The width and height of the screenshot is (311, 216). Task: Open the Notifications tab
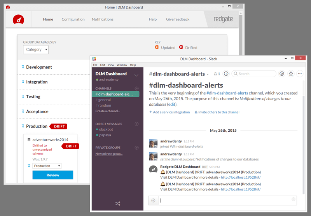point(103,19)
